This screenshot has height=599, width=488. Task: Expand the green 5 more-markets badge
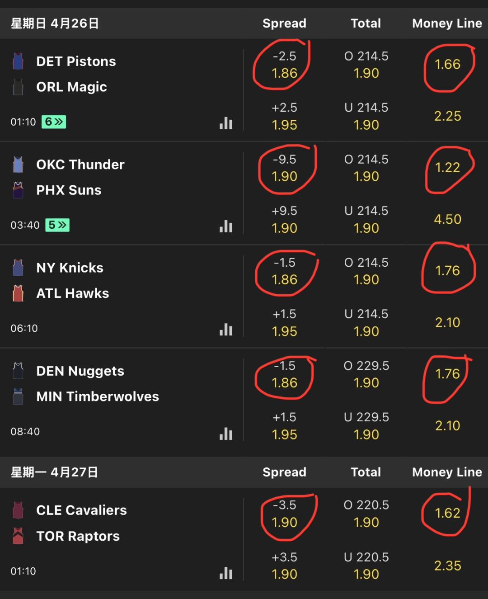coord(57,225)
